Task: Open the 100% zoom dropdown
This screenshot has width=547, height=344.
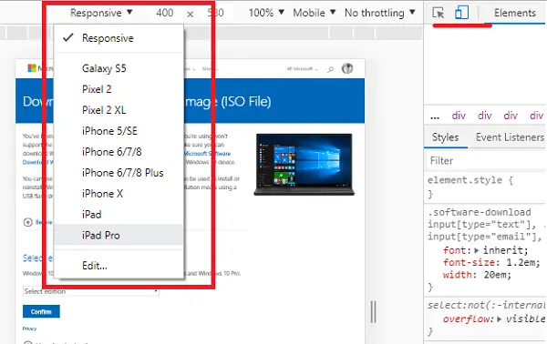Action: 266,13
